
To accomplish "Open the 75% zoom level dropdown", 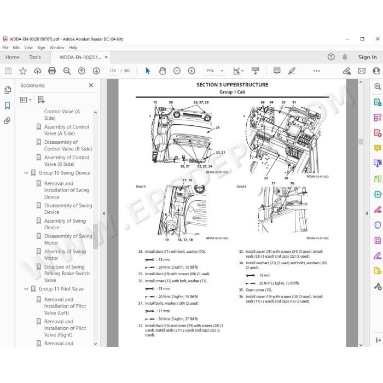I will (222, 71).
